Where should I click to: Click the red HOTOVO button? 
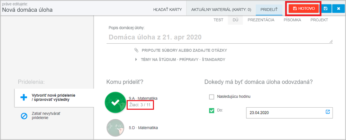click(x=304, y=9)
